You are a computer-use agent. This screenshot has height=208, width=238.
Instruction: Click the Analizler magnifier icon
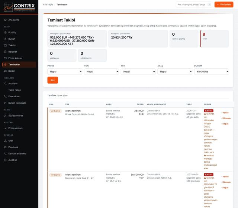[5, 84]
